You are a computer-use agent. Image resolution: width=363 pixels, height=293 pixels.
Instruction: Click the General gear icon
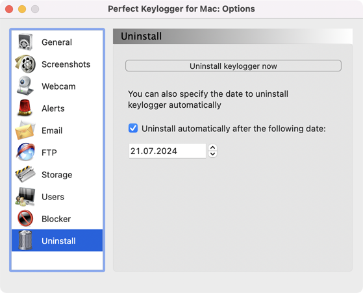pyautogui.click(x=25, y=42)
